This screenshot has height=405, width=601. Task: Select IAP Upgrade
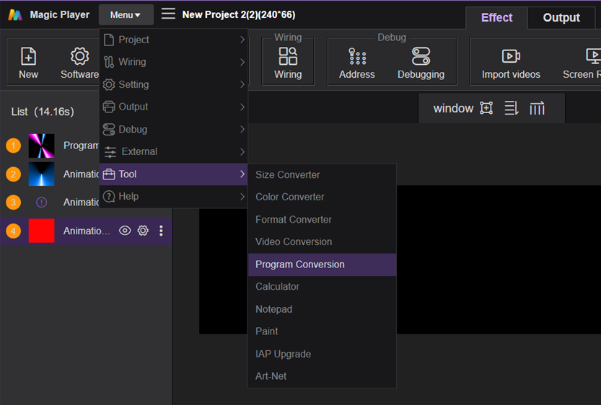[322, 354]
